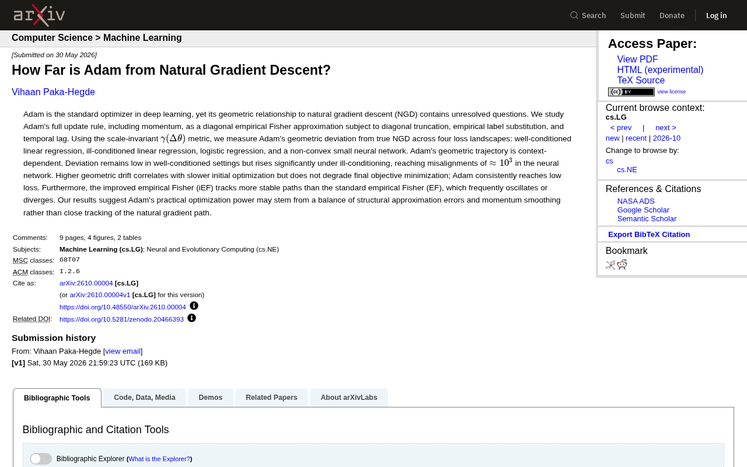Go to next paper via next link
The image size is (747, 467).
pyautogui.click(x=666, y=128)
